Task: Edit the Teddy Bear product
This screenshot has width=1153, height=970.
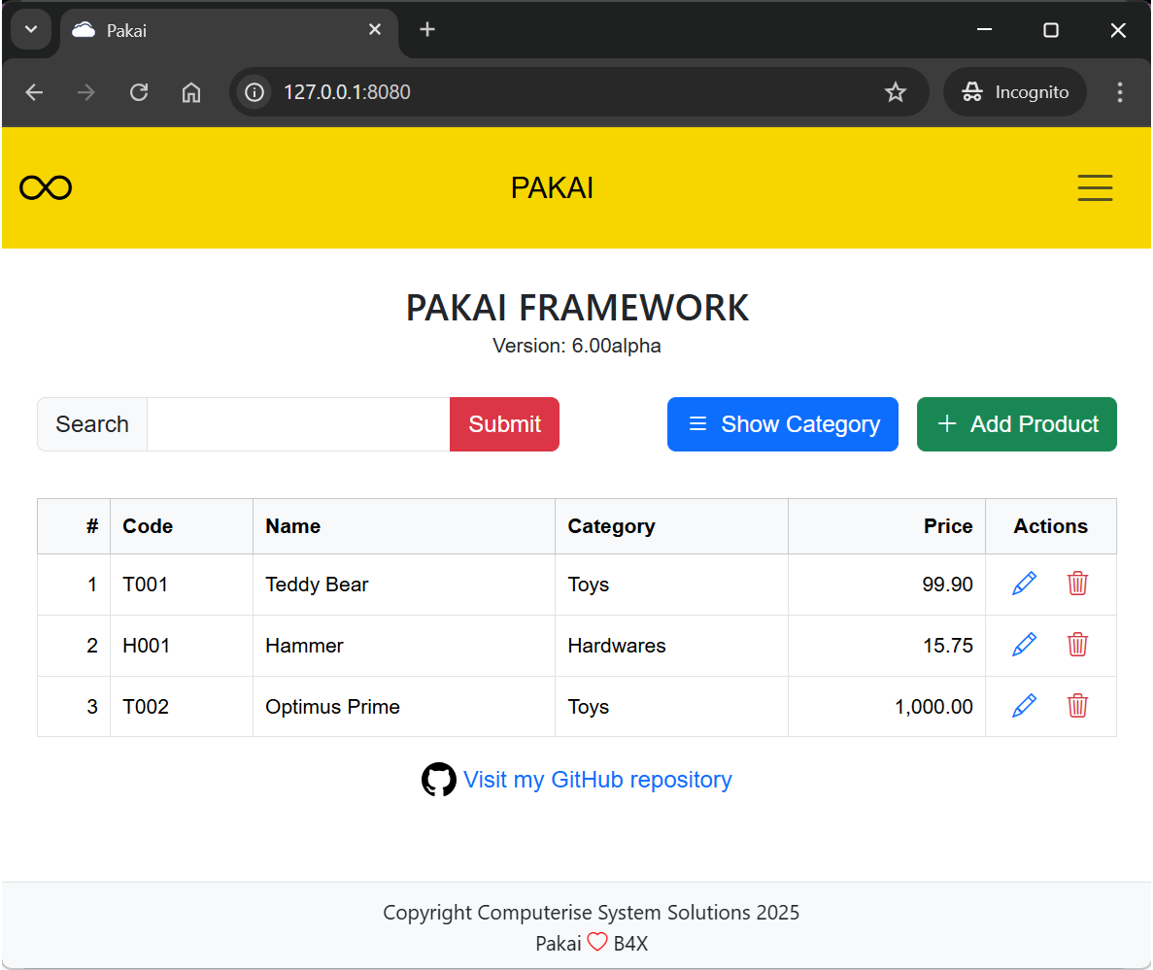Action: [x=1025, y=584]
